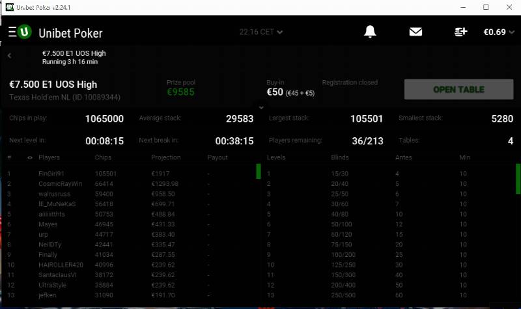521x309 pixels.
Task: Click projection €1293.98
Action: click(x=165, y=184)
